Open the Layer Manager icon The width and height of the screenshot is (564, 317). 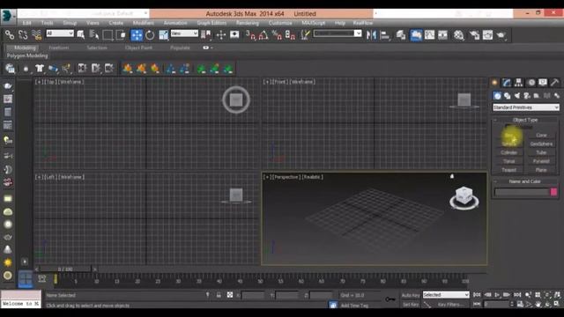(401, 35)
